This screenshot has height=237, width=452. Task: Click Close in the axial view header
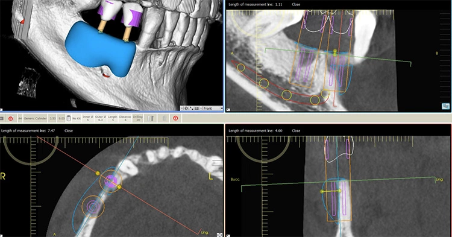click(69, 131)
